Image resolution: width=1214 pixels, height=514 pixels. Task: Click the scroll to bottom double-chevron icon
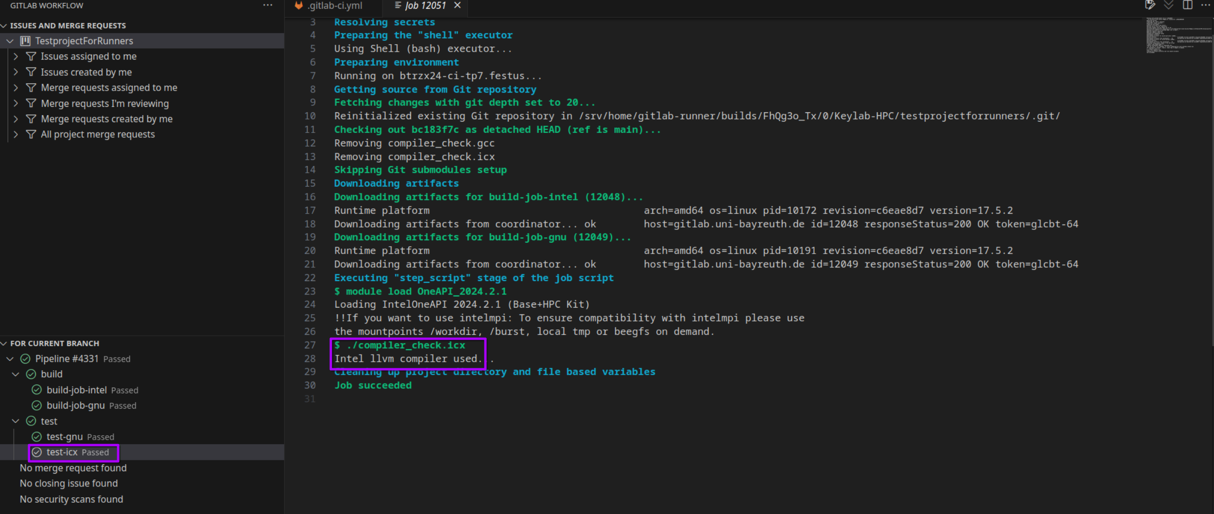pyautogui.click(x=1168, y=5)
